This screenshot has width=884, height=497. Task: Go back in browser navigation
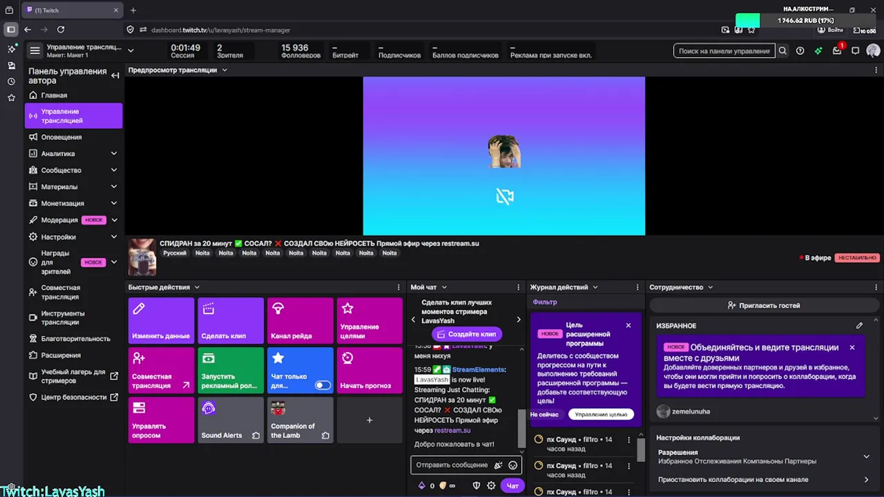pyautogui.click(x=28, y=30)
